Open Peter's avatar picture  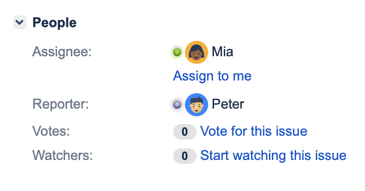click(x=197, y=105)
